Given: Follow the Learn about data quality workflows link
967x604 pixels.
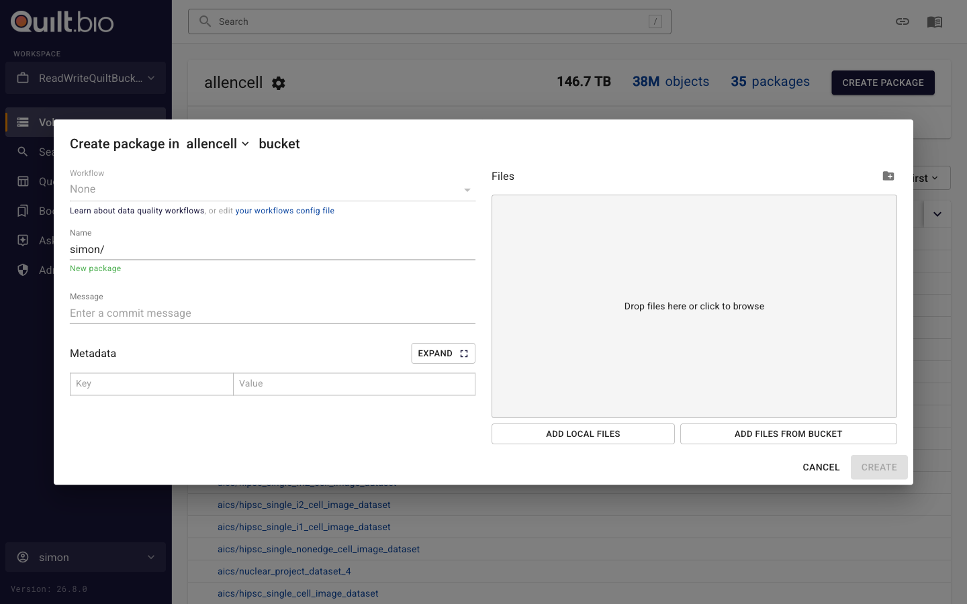Looking at the screenshot, I should point(137,211).
